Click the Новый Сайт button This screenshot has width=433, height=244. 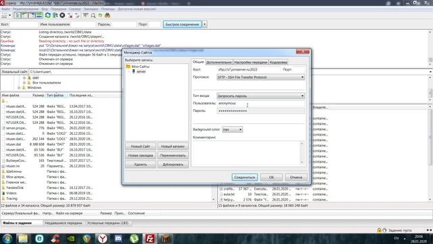tap(141, 146)
